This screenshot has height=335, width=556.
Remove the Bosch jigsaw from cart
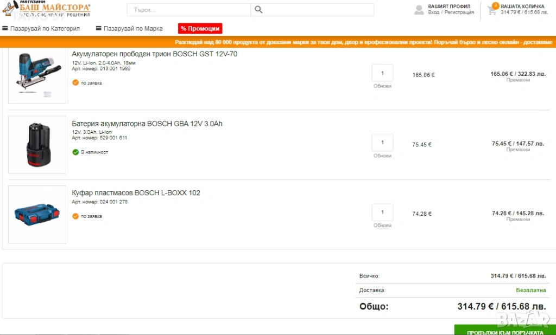tap(517, 80)
